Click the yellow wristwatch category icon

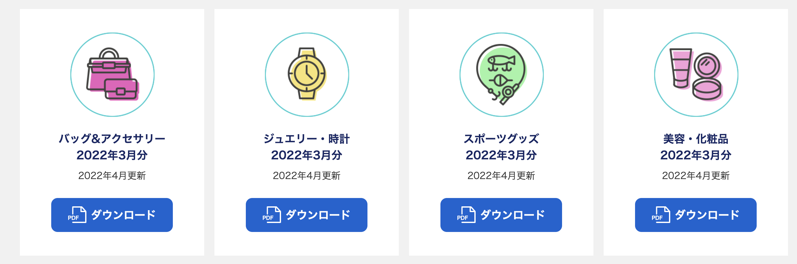(x=307, y=75)
